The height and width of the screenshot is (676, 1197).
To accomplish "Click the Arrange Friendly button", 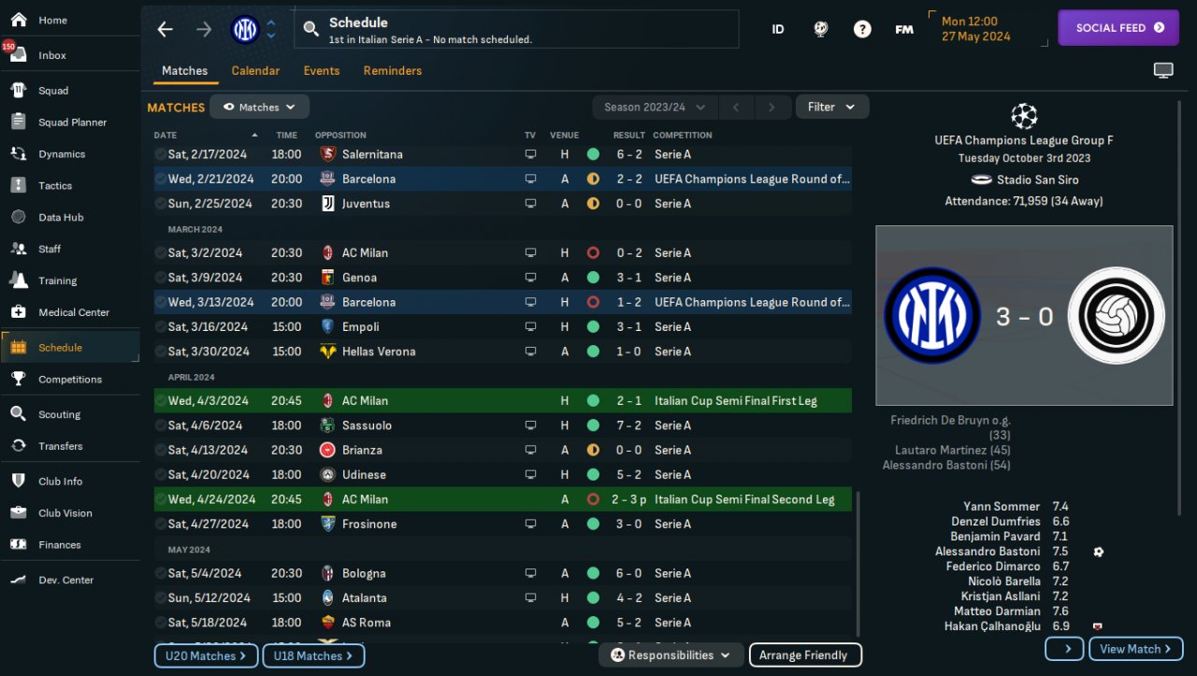I will [803, 655].
